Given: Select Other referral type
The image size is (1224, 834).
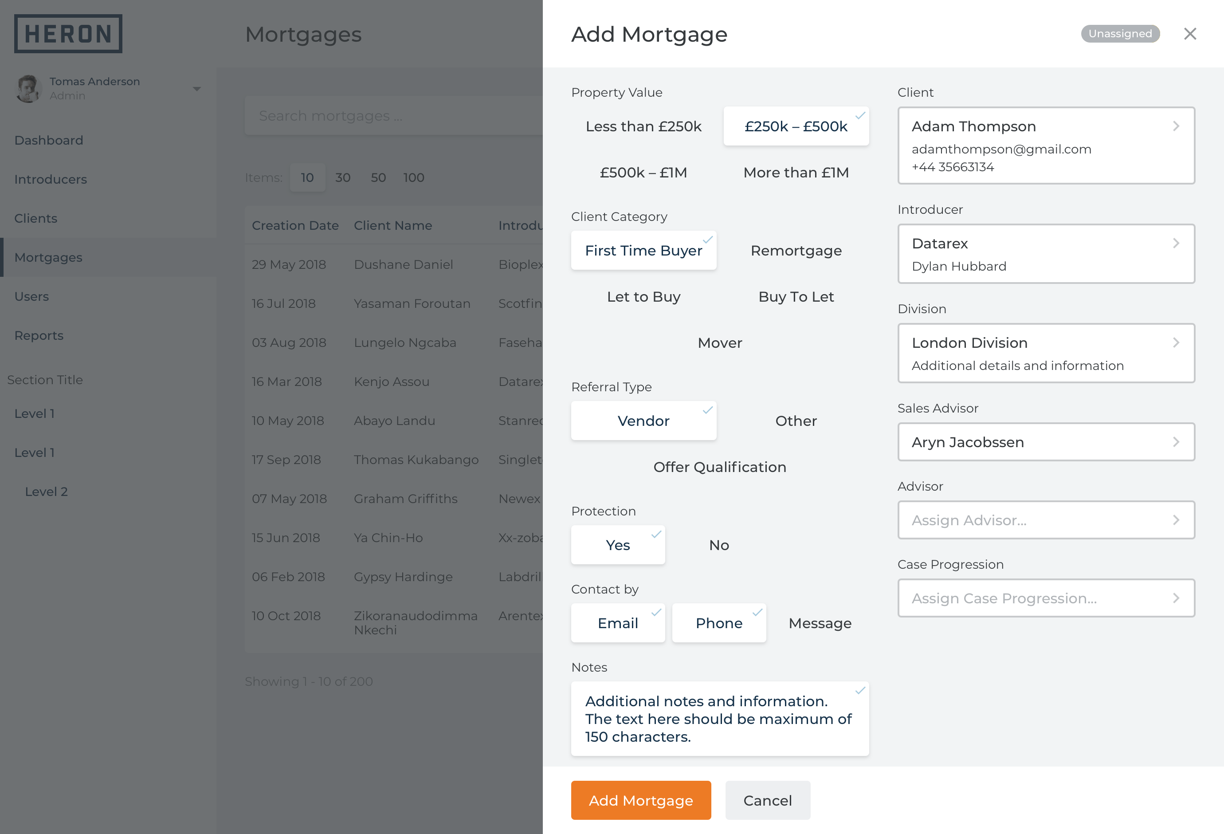Looking at the screenshot, I should coord(796,421).
